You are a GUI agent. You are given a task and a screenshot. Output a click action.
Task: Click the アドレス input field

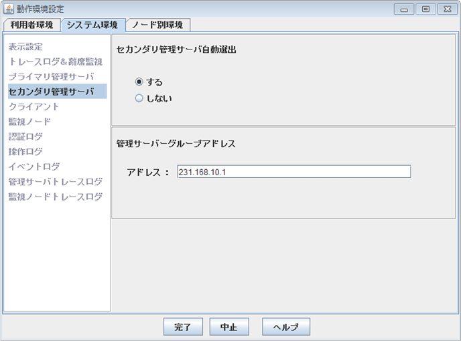tap(294, 172)
